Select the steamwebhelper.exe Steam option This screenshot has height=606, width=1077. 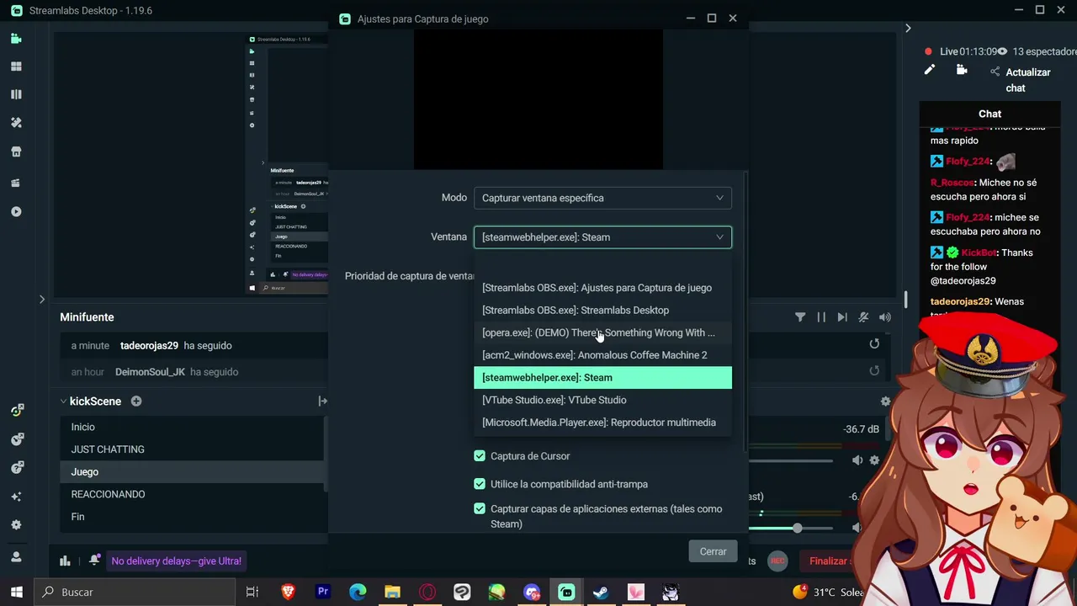click(602, 378)
